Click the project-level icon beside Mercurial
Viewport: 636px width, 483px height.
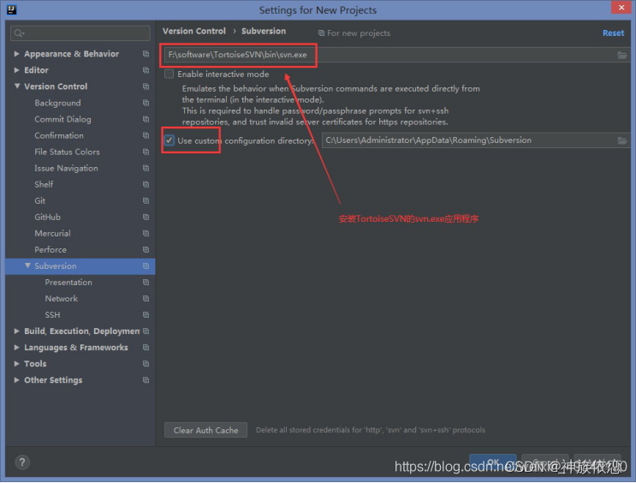pos(146,234)
